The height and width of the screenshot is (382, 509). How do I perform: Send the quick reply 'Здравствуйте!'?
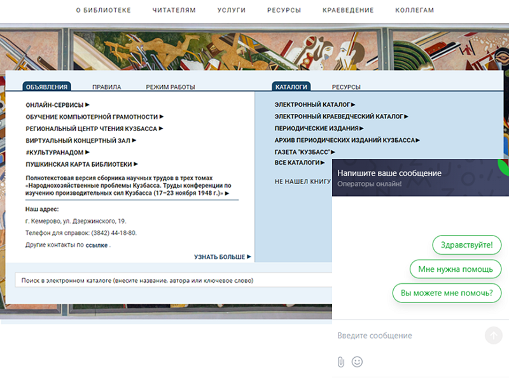pos(466,244)
